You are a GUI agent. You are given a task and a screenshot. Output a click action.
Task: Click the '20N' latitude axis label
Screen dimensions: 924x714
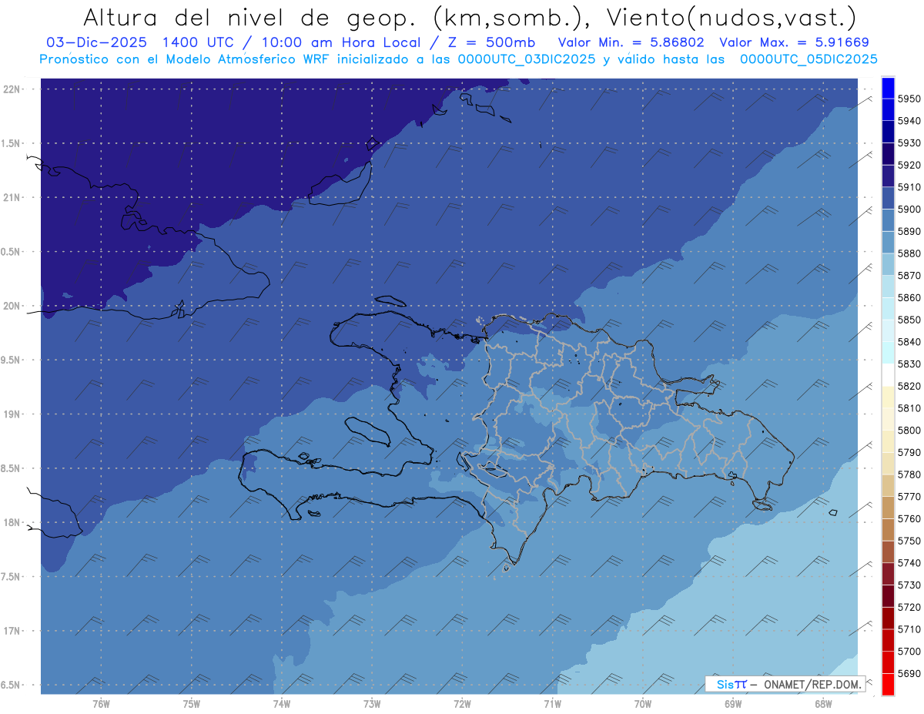click(x=12, y=306)
